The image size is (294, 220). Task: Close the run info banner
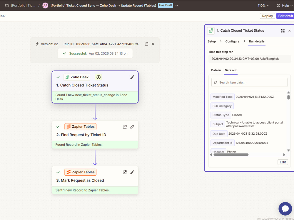pos(153,44)
